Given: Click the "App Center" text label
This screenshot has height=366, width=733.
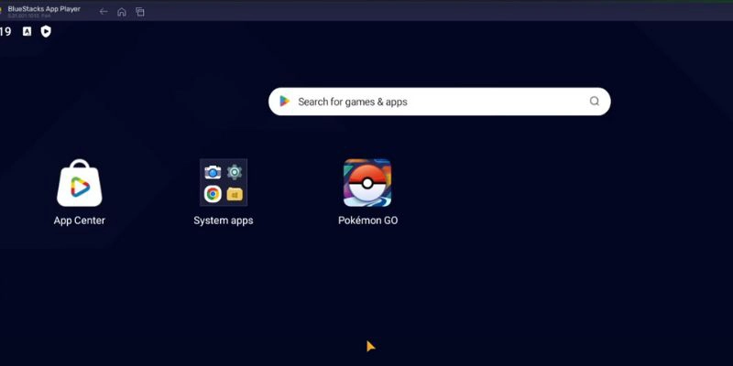Looking at the screenshot, I should point(80,221).
